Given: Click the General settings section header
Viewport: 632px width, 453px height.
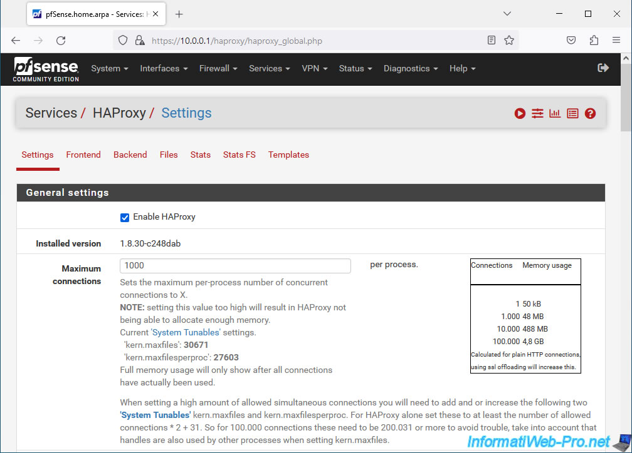Looking at the screenshot, I should pyautogui.click(x=311, y=193).
